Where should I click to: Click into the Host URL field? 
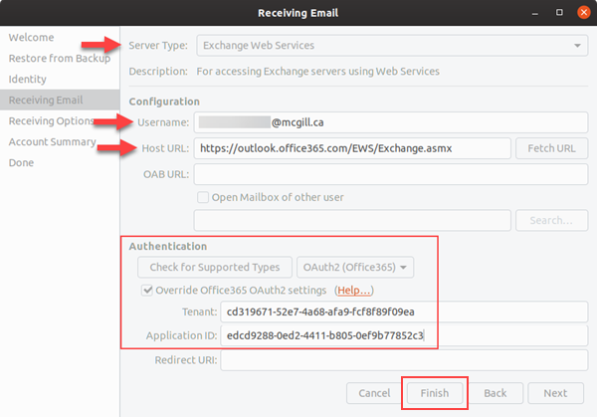(352, 148)
